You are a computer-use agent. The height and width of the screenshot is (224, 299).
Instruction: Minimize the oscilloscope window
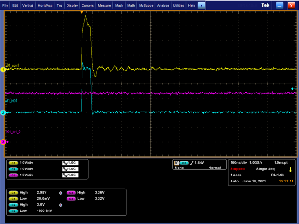[x=279, y=6]
